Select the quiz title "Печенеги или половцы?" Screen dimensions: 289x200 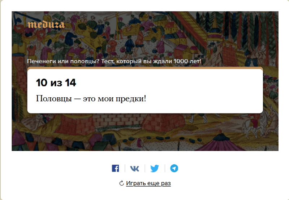(63, 61)
